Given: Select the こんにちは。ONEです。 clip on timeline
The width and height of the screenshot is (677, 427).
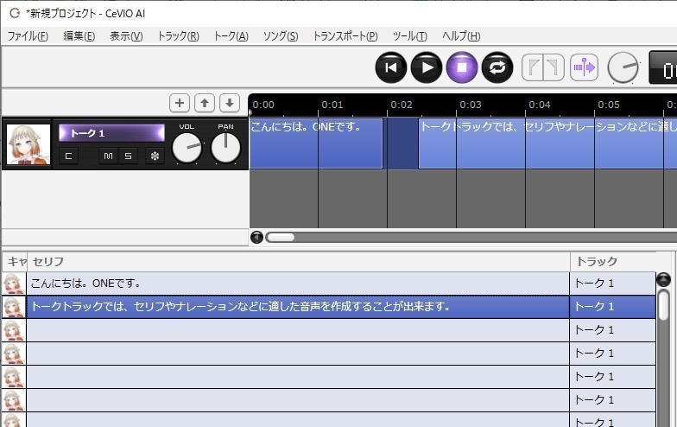Looking at the screenshot, I should click(316, 143).
